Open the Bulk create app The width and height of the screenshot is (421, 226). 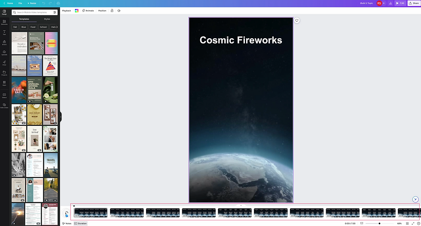[x=4, y=106]
